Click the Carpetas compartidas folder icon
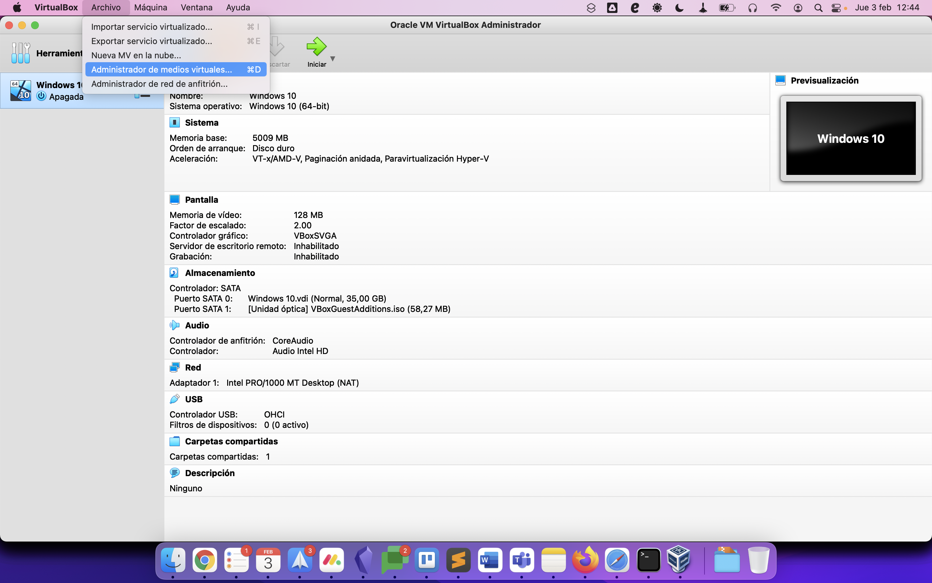The width and height of the screenshot is (932, 583). 174,441
